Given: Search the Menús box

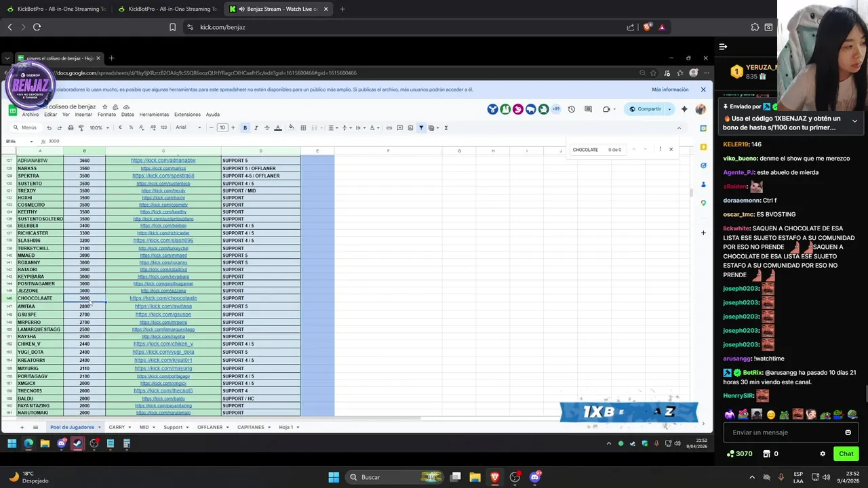Looking at the screenshot, I should (25, 127).
